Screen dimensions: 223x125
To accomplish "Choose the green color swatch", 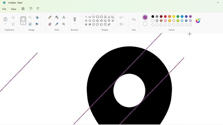I will 178,17.
